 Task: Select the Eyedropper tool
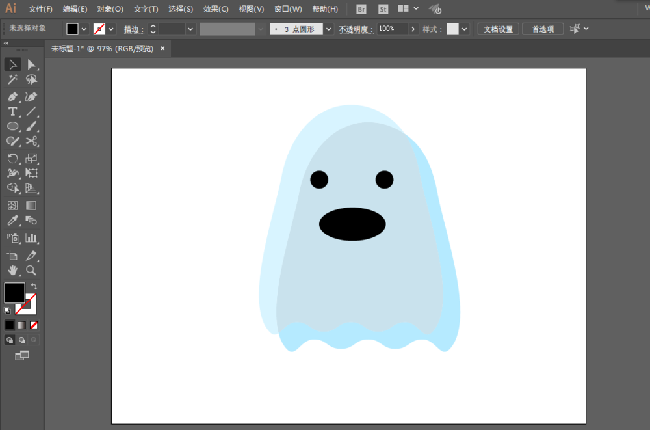coord(13,221)
